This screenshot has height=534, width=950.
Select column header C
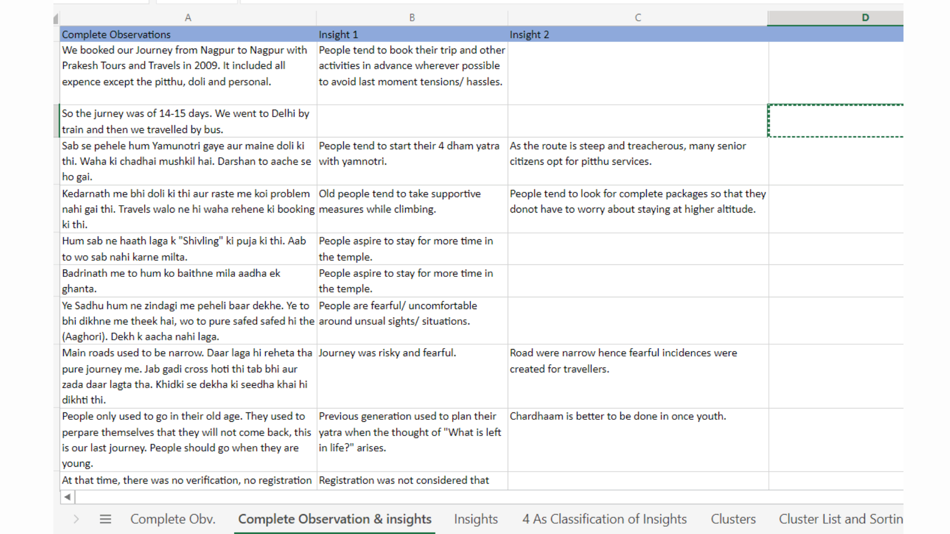tap(637, 17)
